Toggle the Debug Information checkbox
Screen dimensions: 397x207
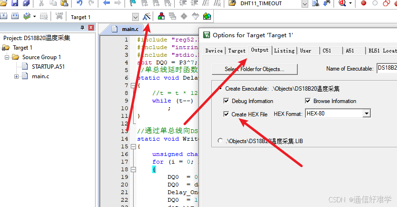(x=226, y=101)
